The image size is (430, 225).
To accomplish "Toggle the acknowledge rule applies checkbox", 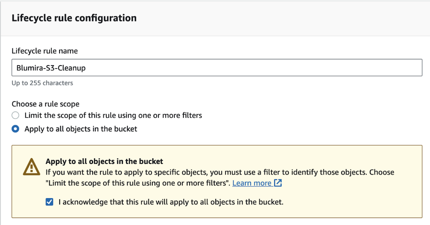I will tap(50, 202).
